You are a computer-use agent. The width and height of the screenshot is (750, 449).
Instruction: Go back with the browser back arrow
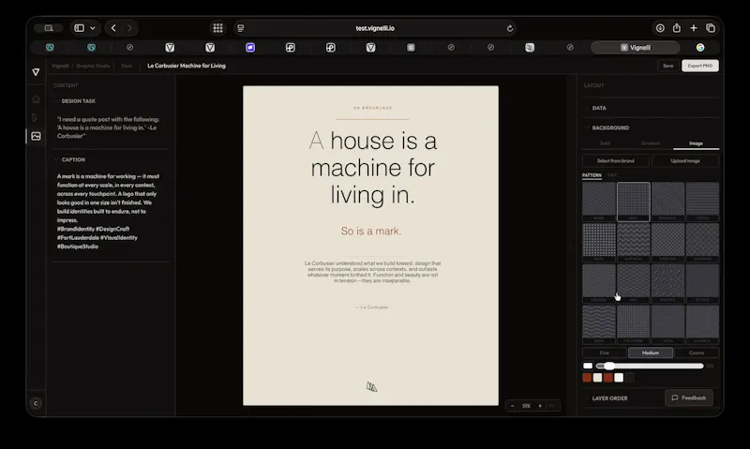pos(113,28)
